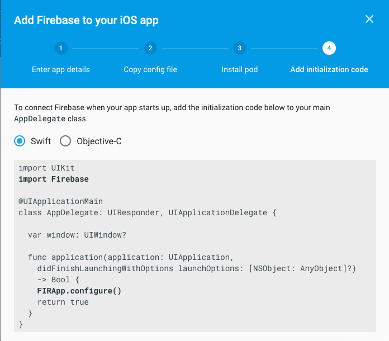Click the step 1 circle icon

tap(60, 48)
